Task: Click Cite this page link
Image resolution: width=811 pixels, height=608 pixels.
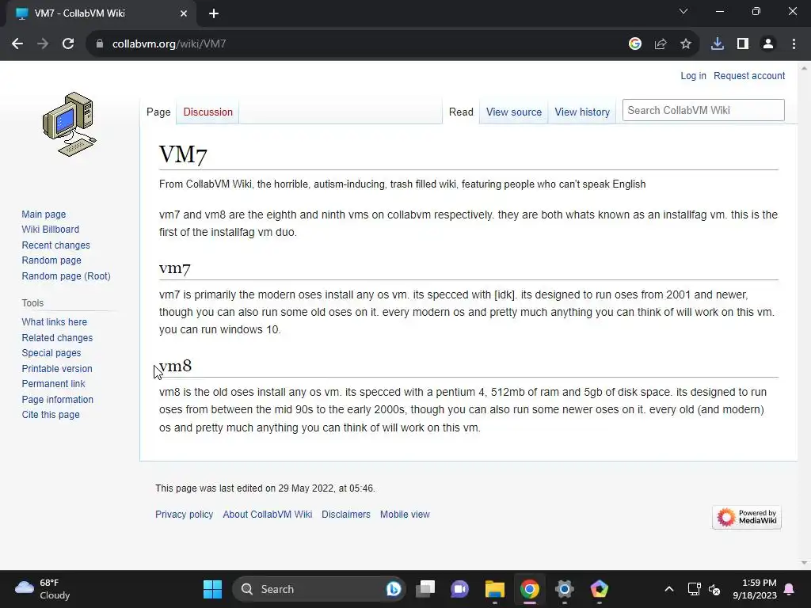Action: click(x=51, y=415)
